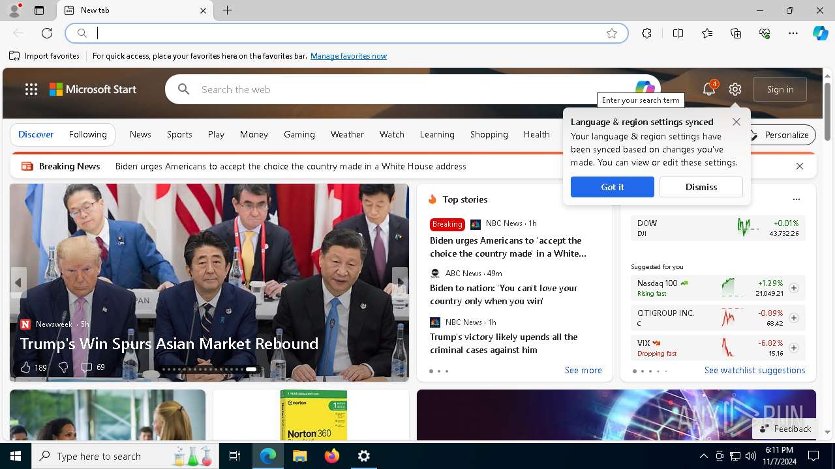Toggle split screen icon in toolbar
The height and width of the screenshot is (469, 835).
(x=678, y=33)
